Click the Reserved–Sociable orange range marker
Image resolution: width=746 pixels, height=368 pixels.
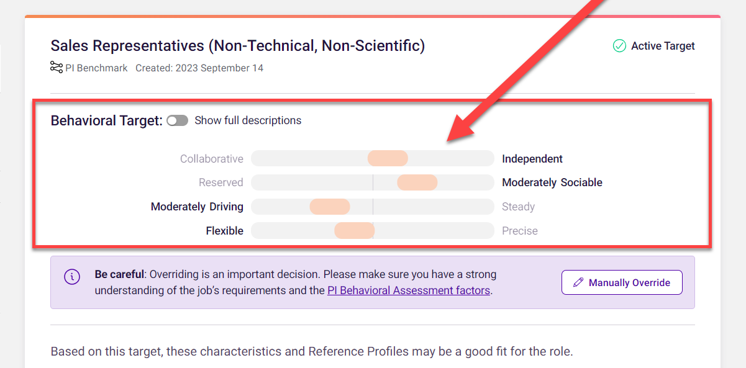tap(417, 182)
